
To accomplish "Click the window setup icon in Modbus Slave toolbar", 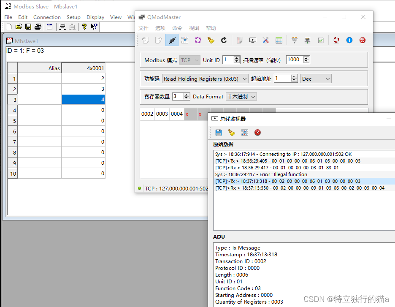I will [x=50, y=27].
